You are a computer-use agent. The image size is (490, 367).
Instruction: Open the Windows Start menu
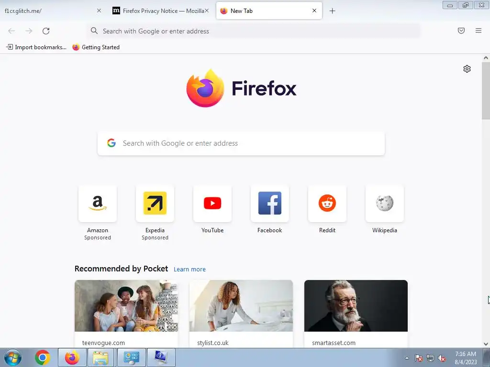click(12, 357)
